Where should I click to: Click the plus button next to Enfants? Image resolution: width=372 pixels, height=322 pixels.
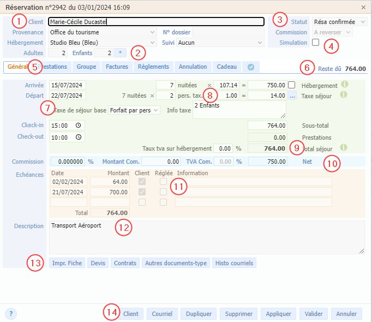pyautogui.click(x=120, y=53)
